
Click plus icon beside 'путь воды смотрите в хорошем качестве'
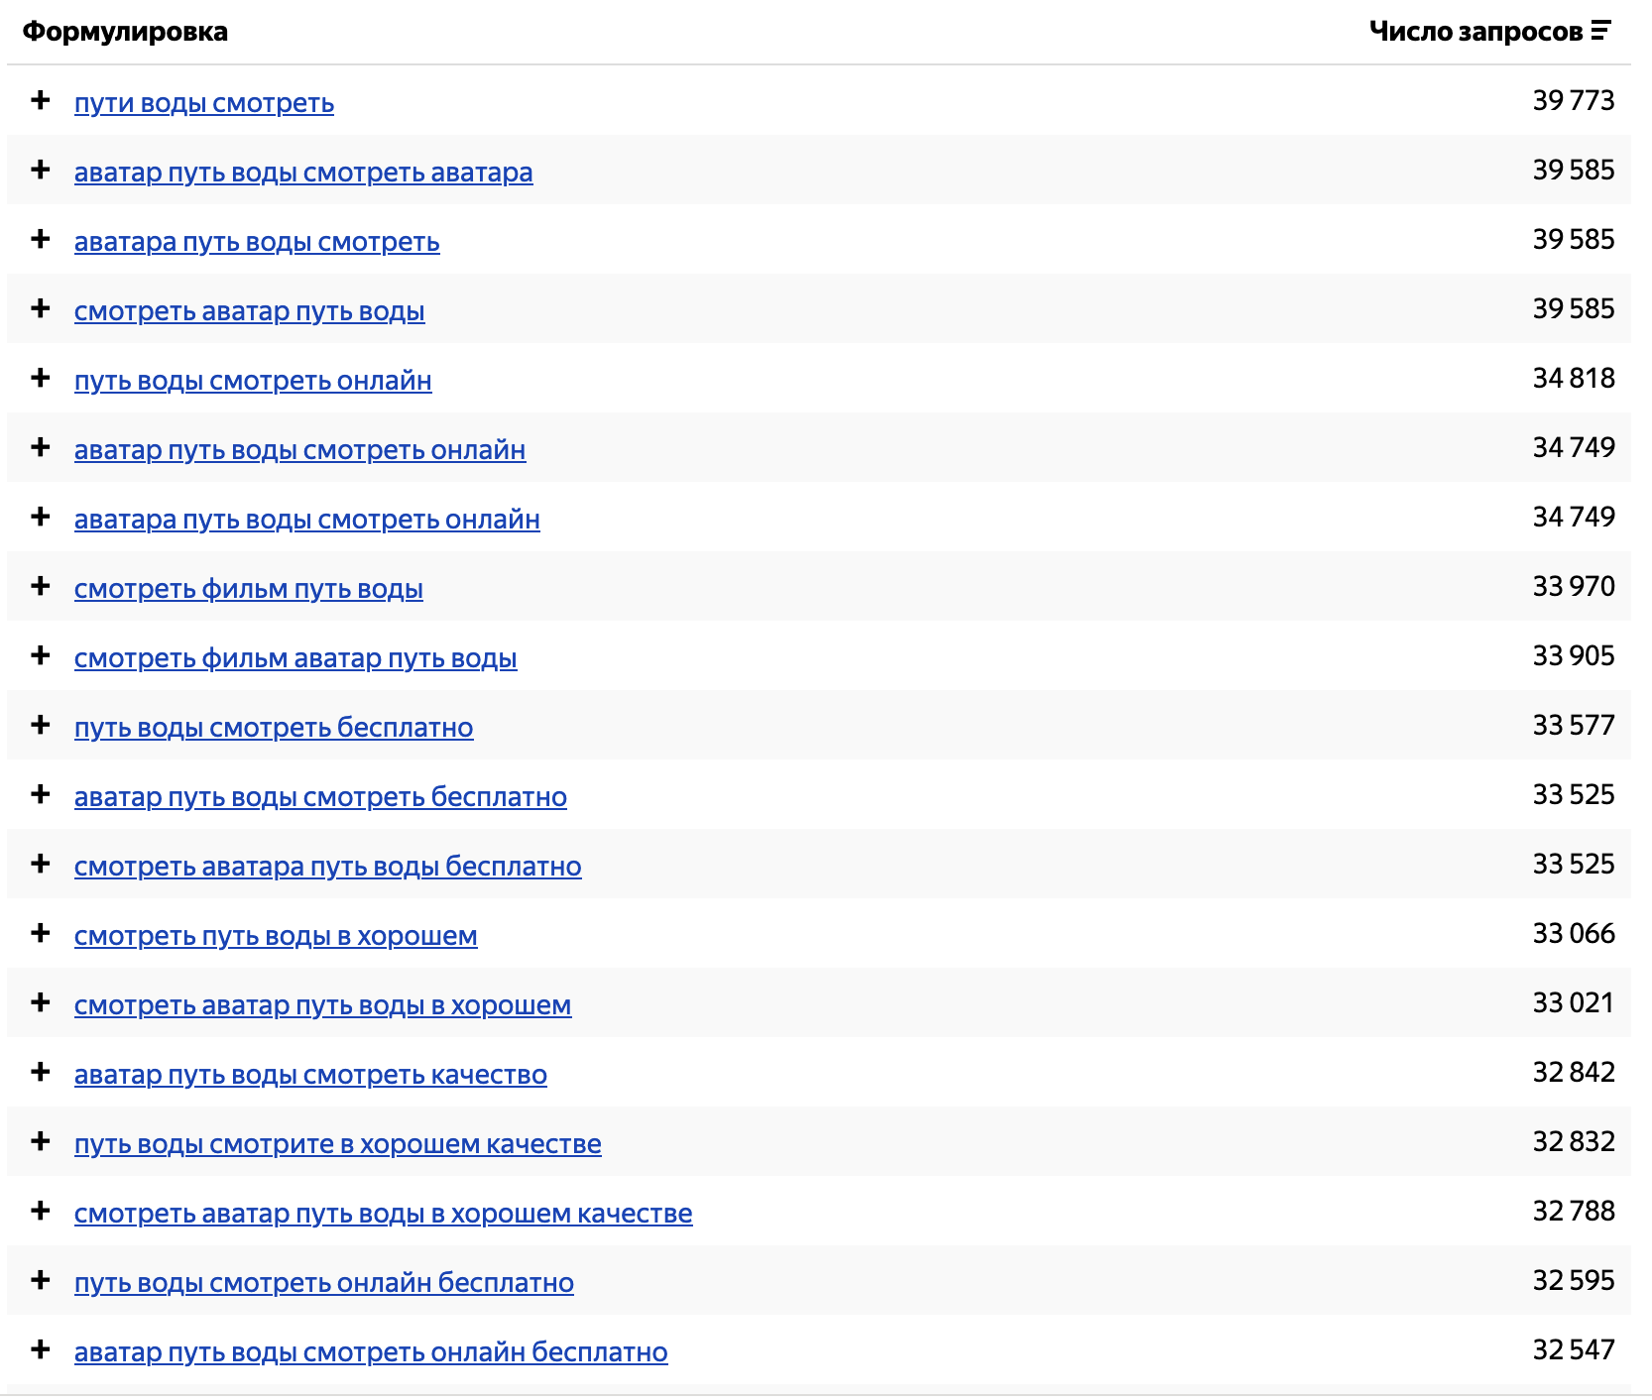[41, 1141]
